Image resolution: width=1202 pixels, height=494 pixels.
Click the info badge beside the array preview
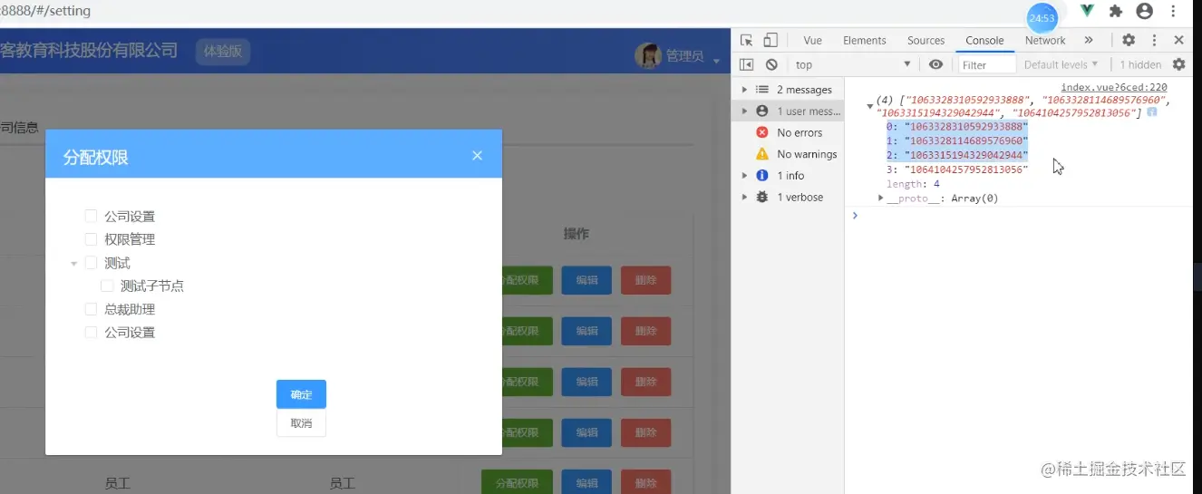click(1152, 112)
